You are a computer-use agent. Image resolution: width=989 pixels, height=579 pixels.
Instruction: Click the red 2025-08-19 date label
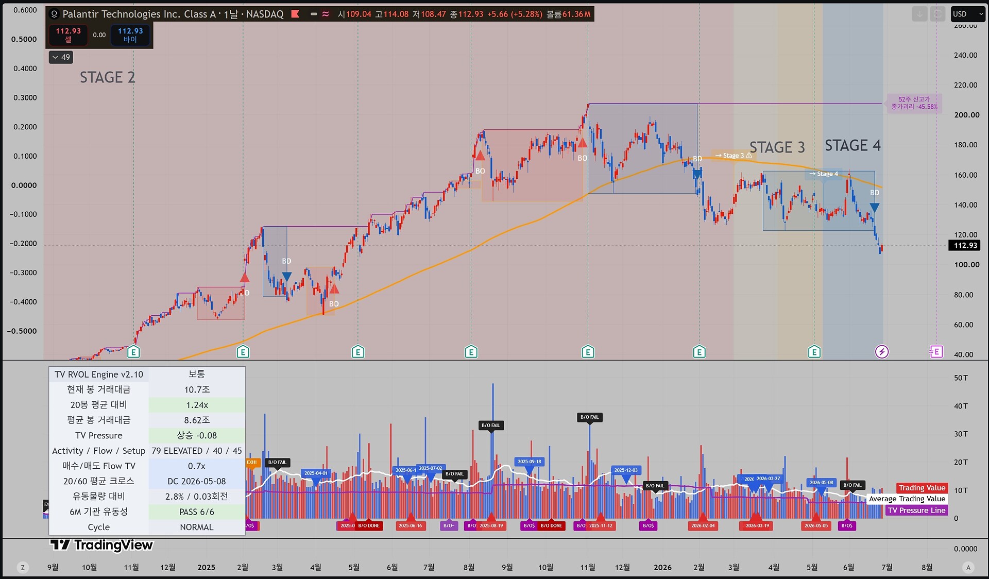coord(491,526)
